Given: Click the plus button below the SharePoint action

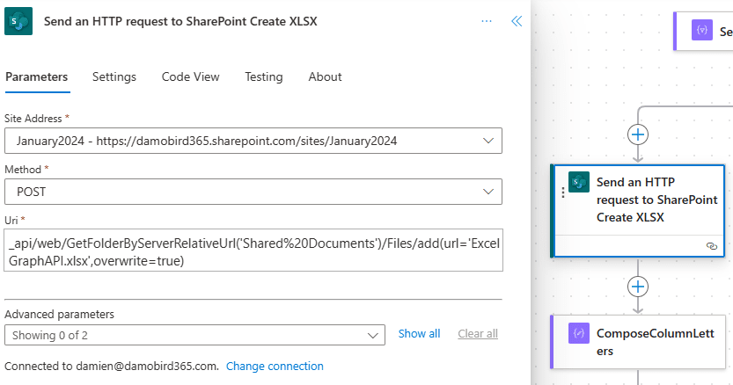Looking at the screenshot, I should coord(638,287).
